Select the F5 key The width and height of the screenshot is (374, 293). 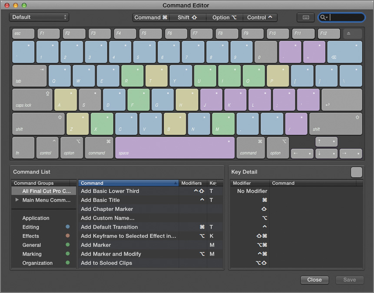[150, 33]
